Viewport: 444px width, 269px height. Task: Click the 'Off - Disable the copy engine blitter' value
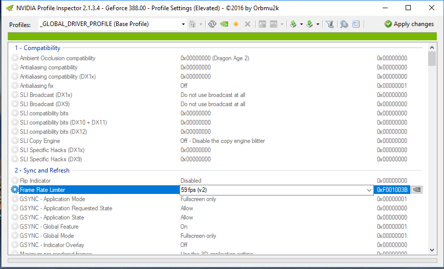[223, 141]
